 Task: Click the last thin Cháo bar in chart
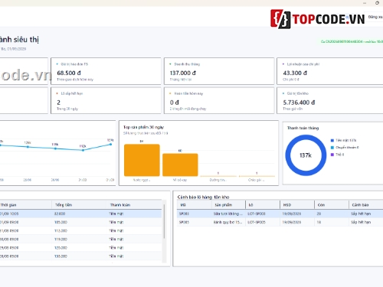tap(257, 176)
